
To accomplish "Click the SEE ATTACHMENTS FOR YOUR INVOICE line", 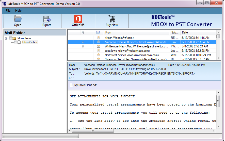I will (x=103, y=96).
